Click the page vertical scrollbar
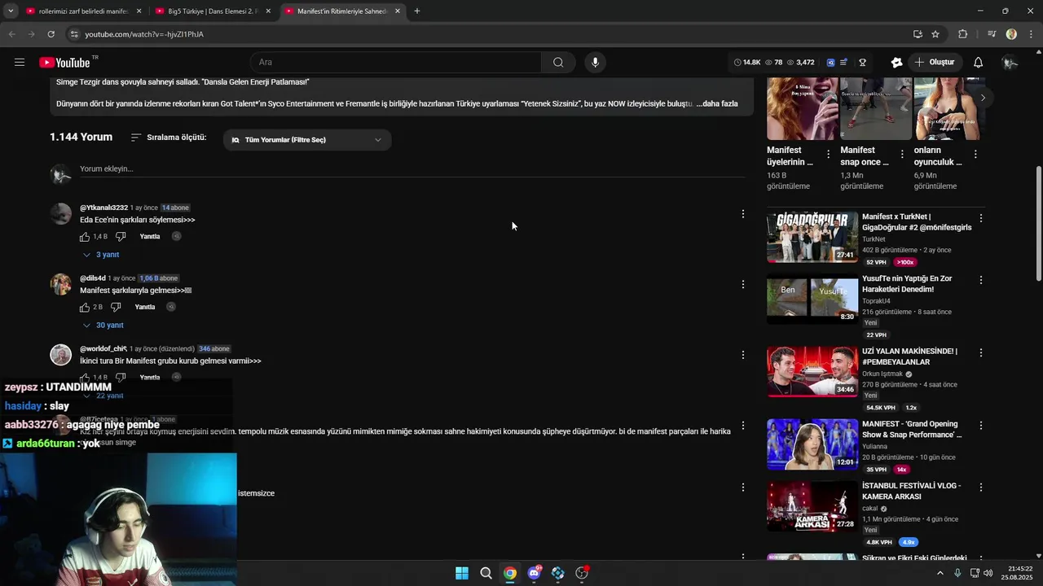This screenshot has width=1043, height=586. pyautogui.click(x=1038, y=224)
